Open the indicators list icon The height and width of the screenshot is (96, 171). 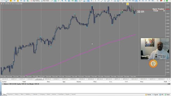pos(80,1)
